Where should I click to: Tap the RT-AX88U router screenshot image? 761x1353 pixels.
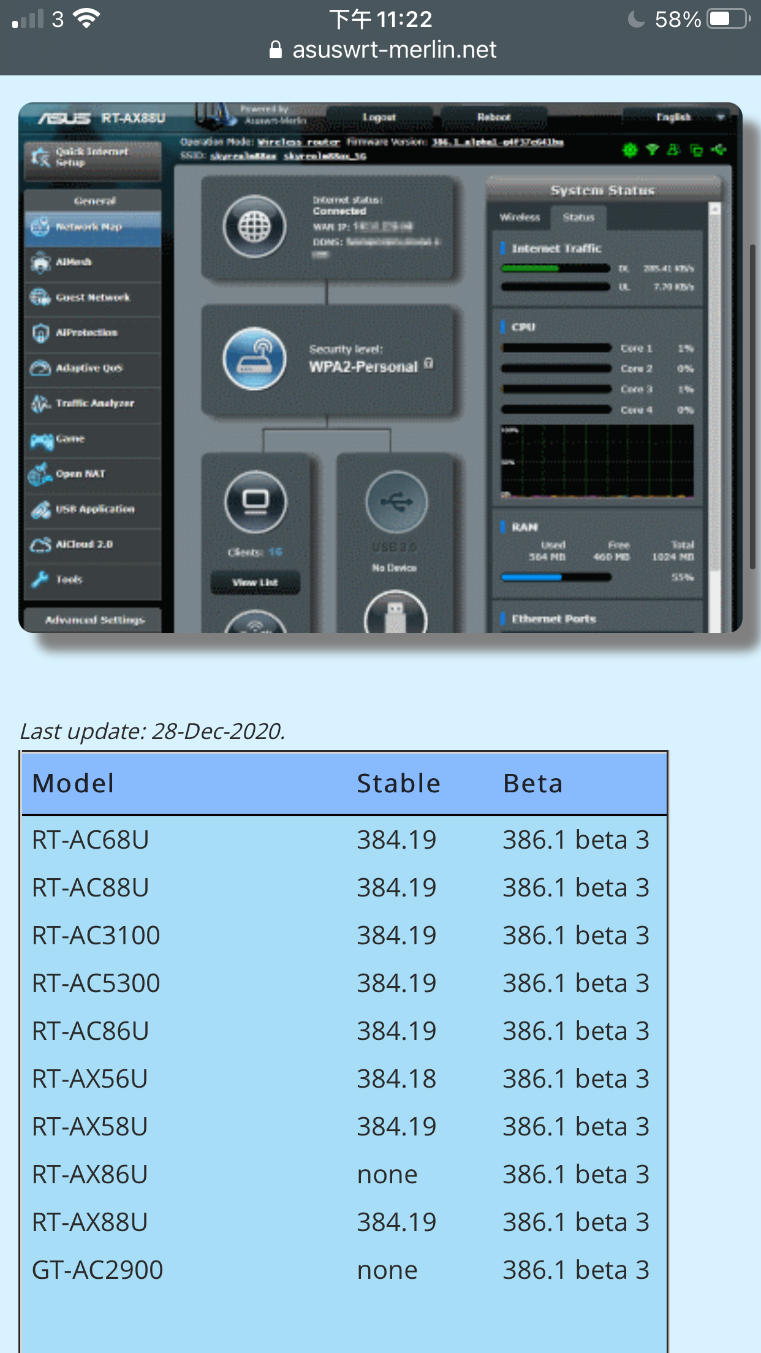pos(380,368)
